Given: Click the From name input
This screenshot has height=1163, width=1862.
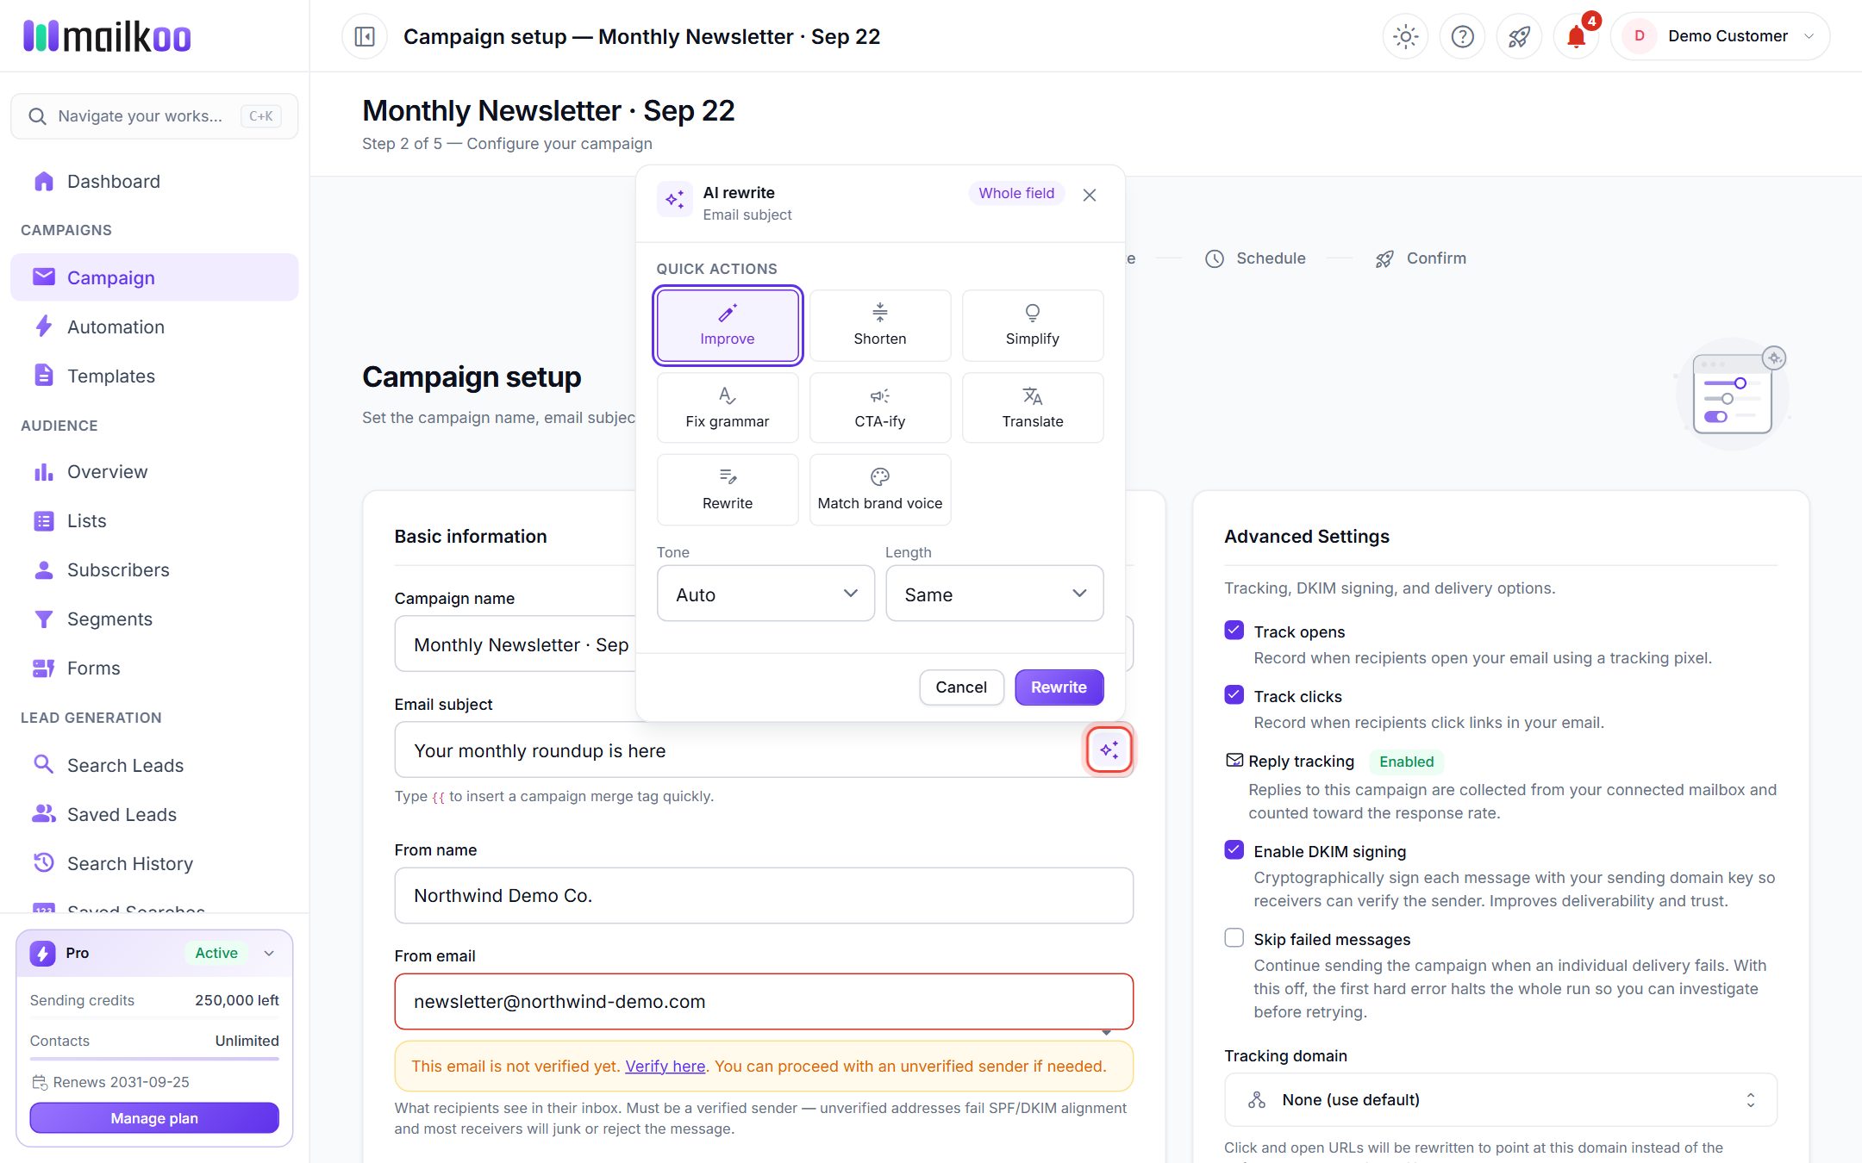Looking at the screenshot, I should [x=764, y=895].
